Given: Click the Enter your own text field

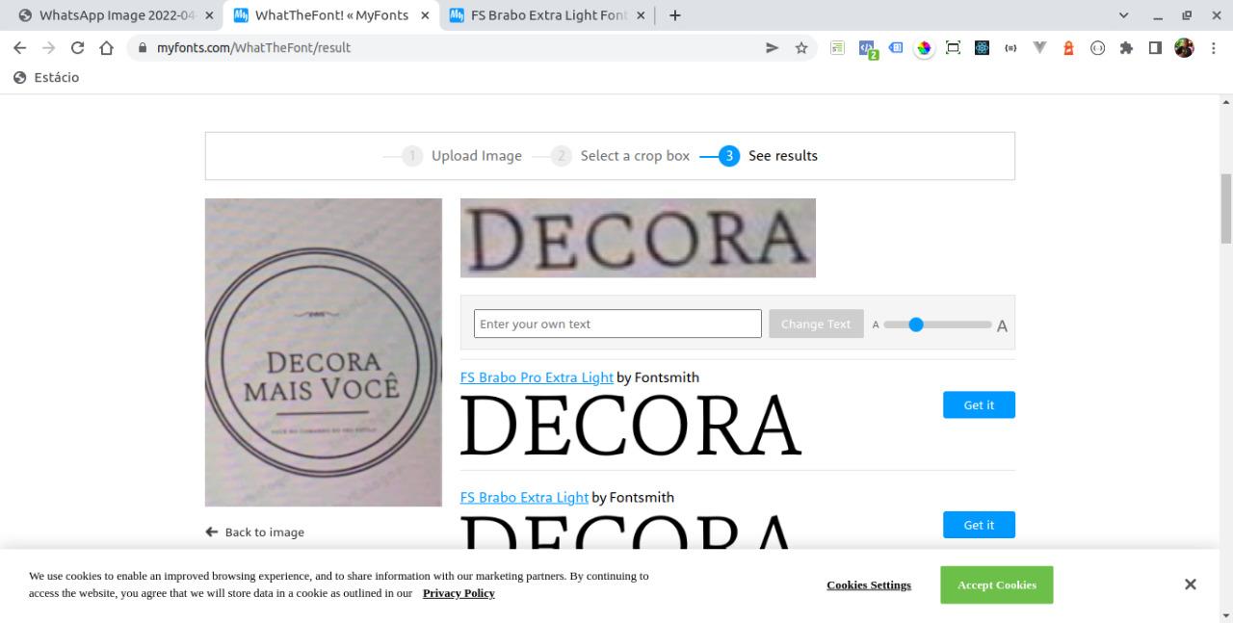Looking at the screenshot, I should pyautogui.click(x=616, y=323).
